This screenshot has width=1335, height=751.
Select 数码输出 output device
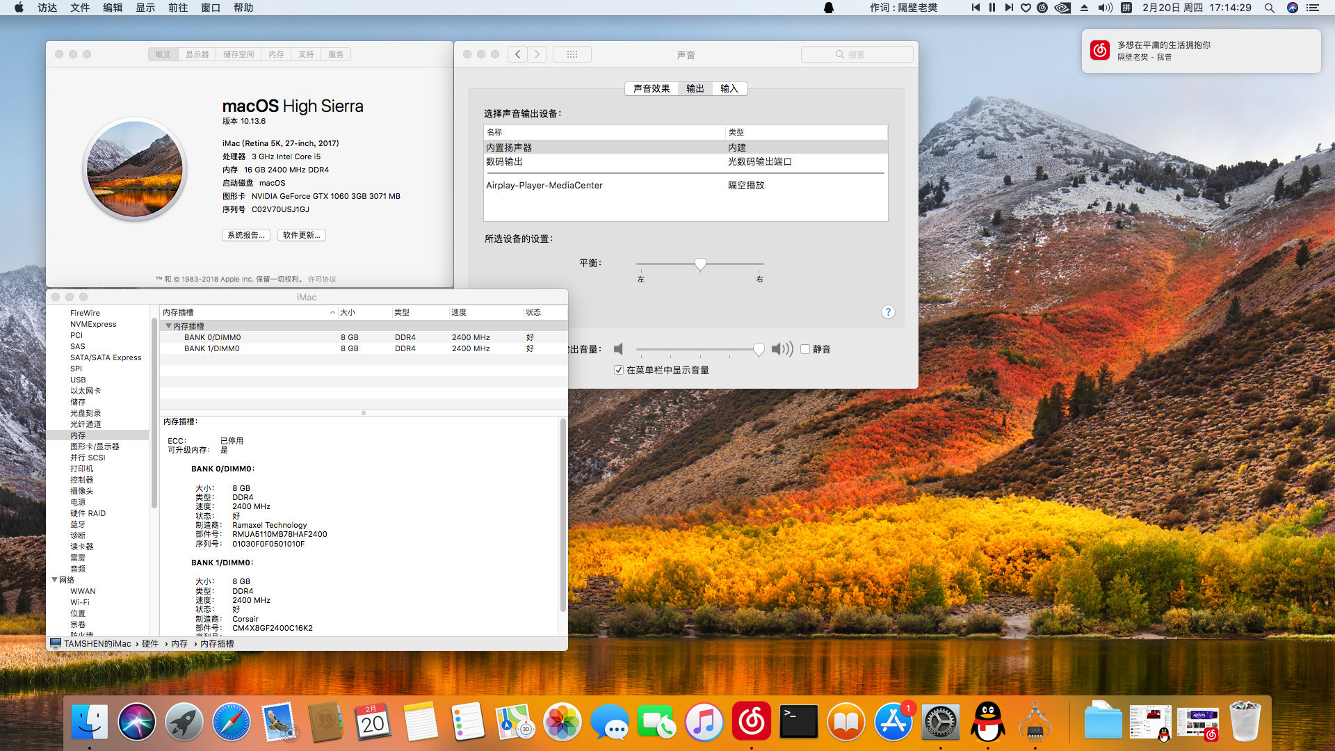[x=686, y=161]
